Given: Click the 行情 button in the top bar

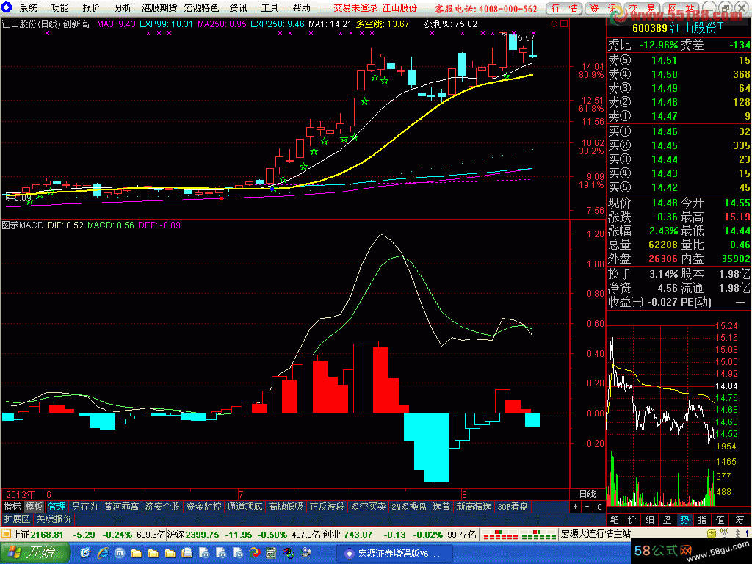Looking at the screenshot, I should (564, 8).
